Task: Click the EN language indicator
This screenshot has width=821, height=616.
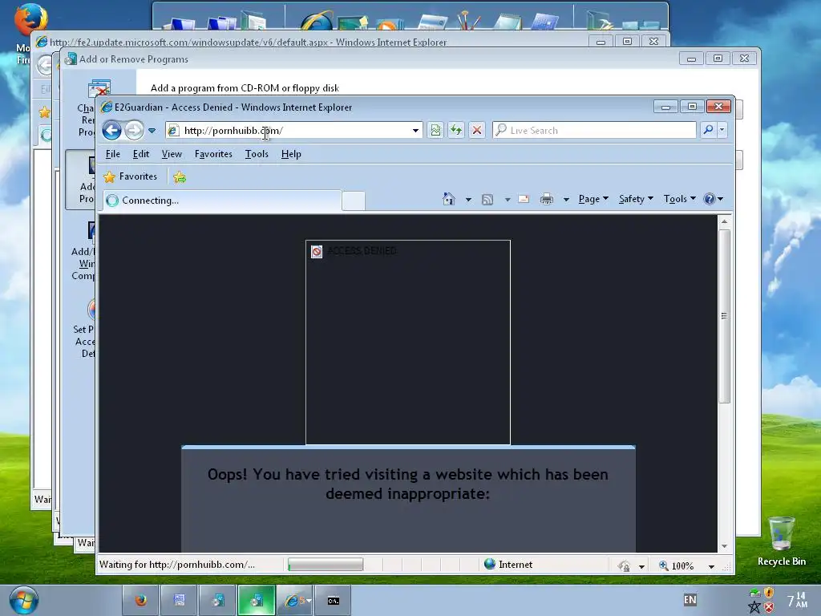Action: click(690, 600)
